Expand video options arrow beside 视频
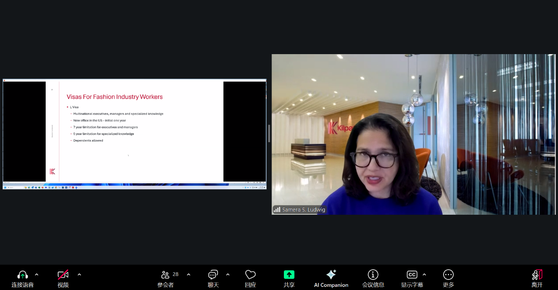 point(79,275)
